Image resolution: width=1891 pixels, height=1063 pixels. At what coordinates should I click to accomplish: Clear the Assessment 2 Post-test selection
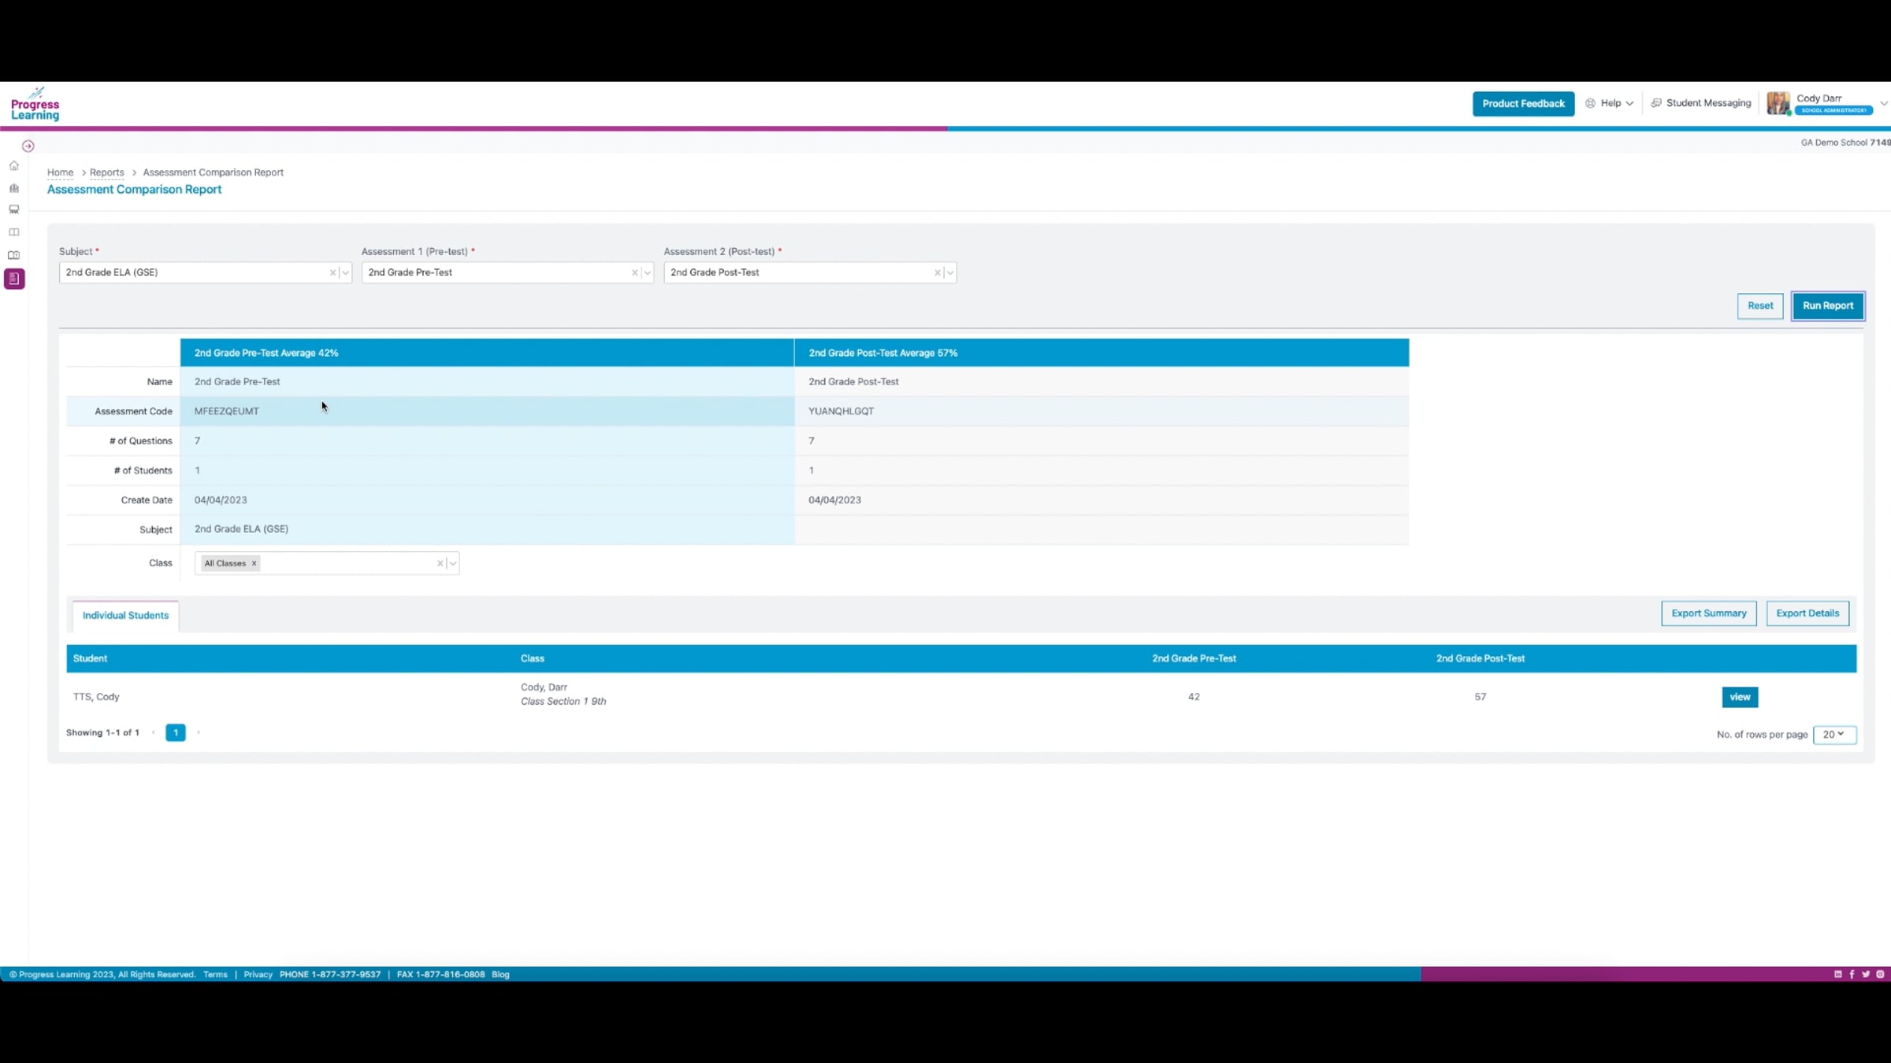tap(937, 272)
